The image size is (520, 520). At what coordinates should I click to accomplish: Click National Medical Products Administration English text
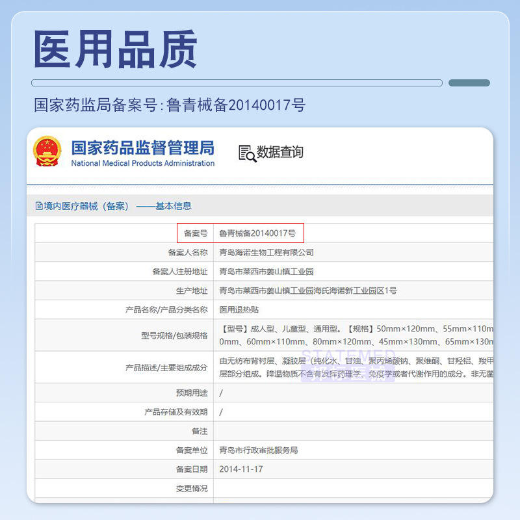click(142, 164)
